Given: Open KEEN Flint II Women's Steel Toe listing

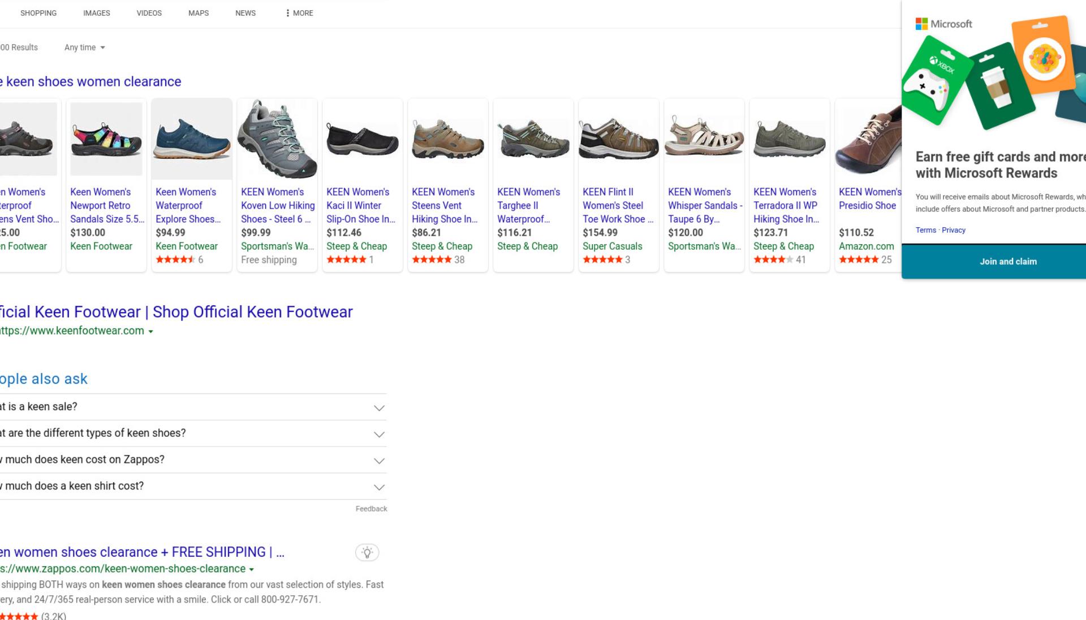Looking at the screenshot, I should point(618,206).
